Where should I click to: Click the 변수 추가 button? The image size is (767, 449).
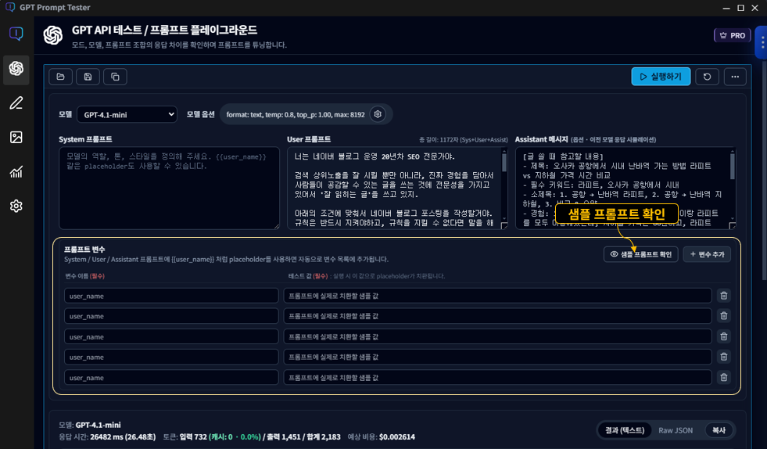click(x=707, y=254)
